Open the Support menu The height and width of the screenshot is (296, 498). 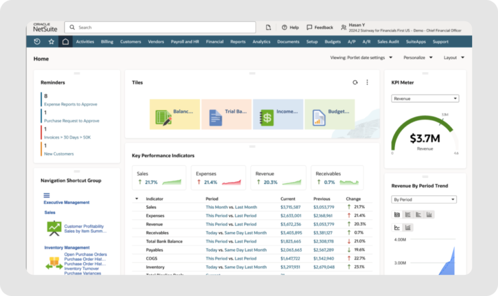pyautogui.click(x=441, y=42)
